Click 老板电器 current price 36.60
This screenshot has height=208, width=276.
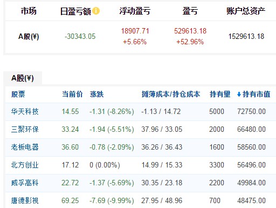coord(70,147)
